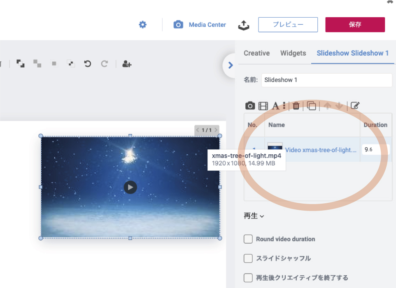The height and width of the screenshot is (288, 396).
Task: Collapse the right panel with chevron
Action: tap(230, 65)
